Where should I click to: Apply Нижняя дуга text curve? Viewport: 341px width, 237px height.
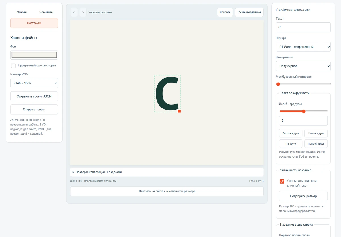click(316, 133)
